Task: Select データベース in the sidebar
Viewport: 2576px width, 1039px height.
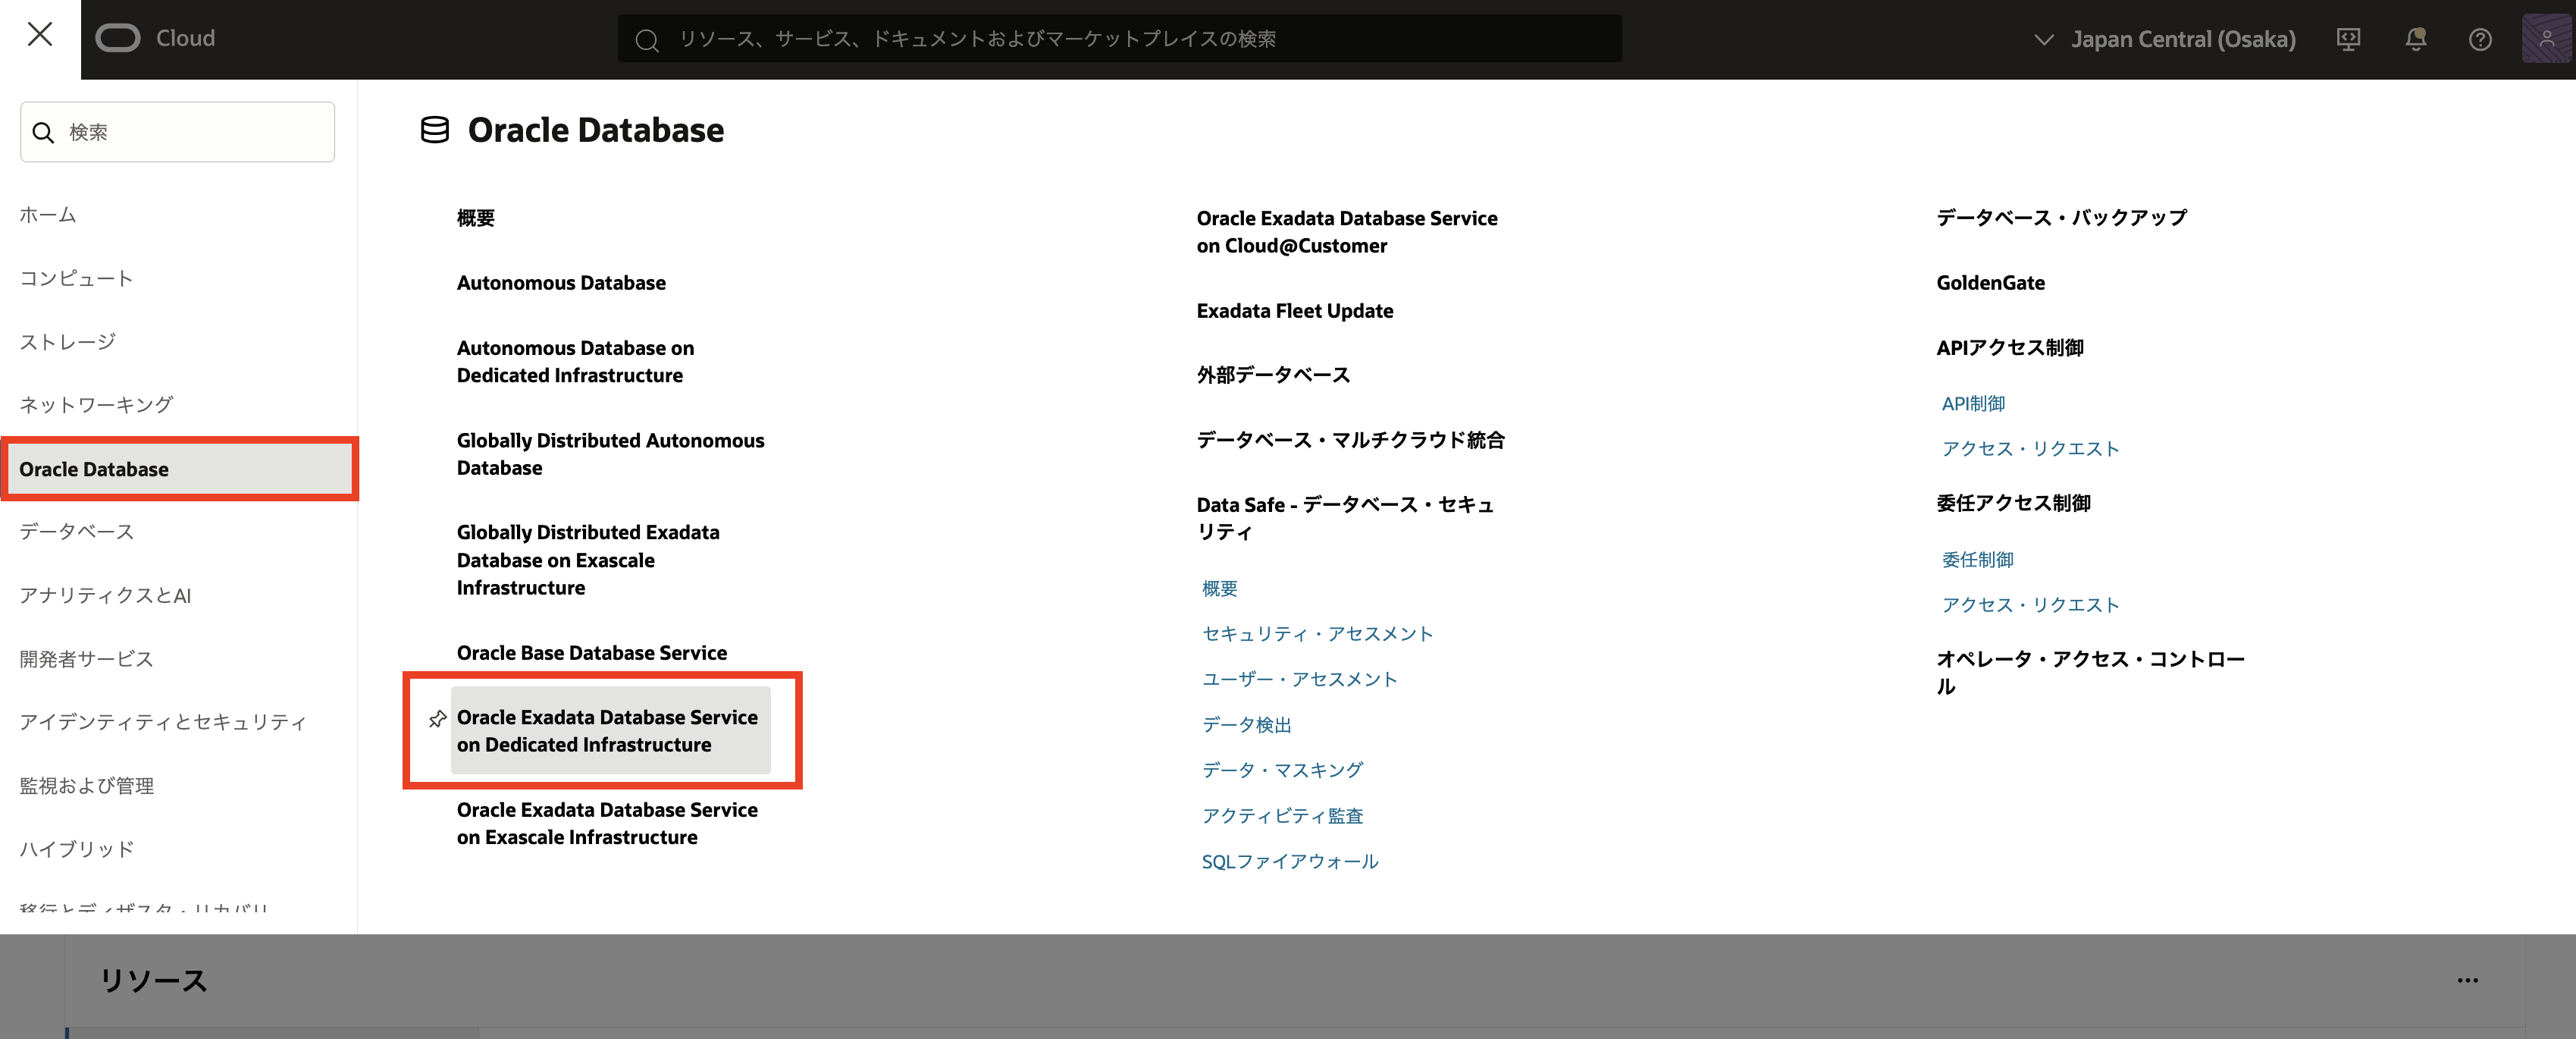Action: (76, 532)
